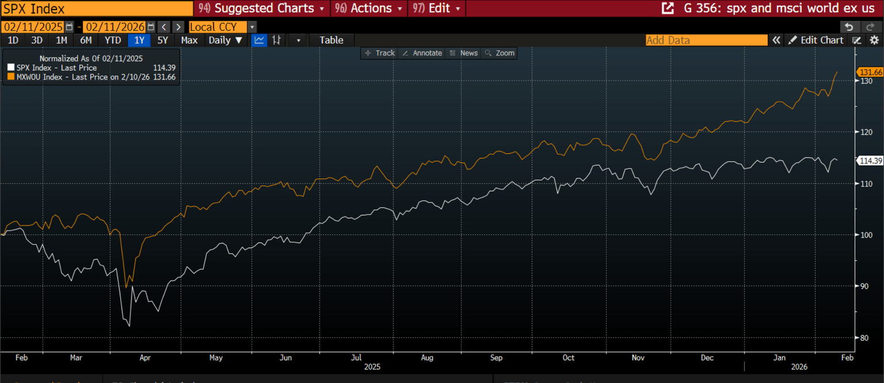Image resolution: width=884 pixels, height=383 pixels.
Task: Open the start date calendar picker
Action: (70, 27)
